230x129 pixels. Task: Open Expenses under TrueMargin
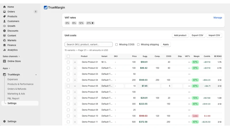pyautogui.click(x=13, y=79)
